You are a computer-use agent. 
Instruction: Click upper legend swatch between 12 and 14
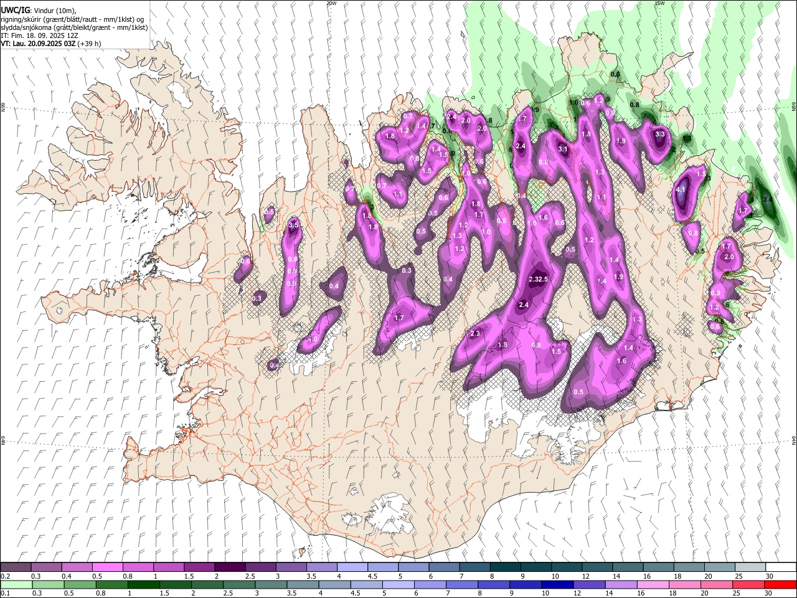point(598,567)
